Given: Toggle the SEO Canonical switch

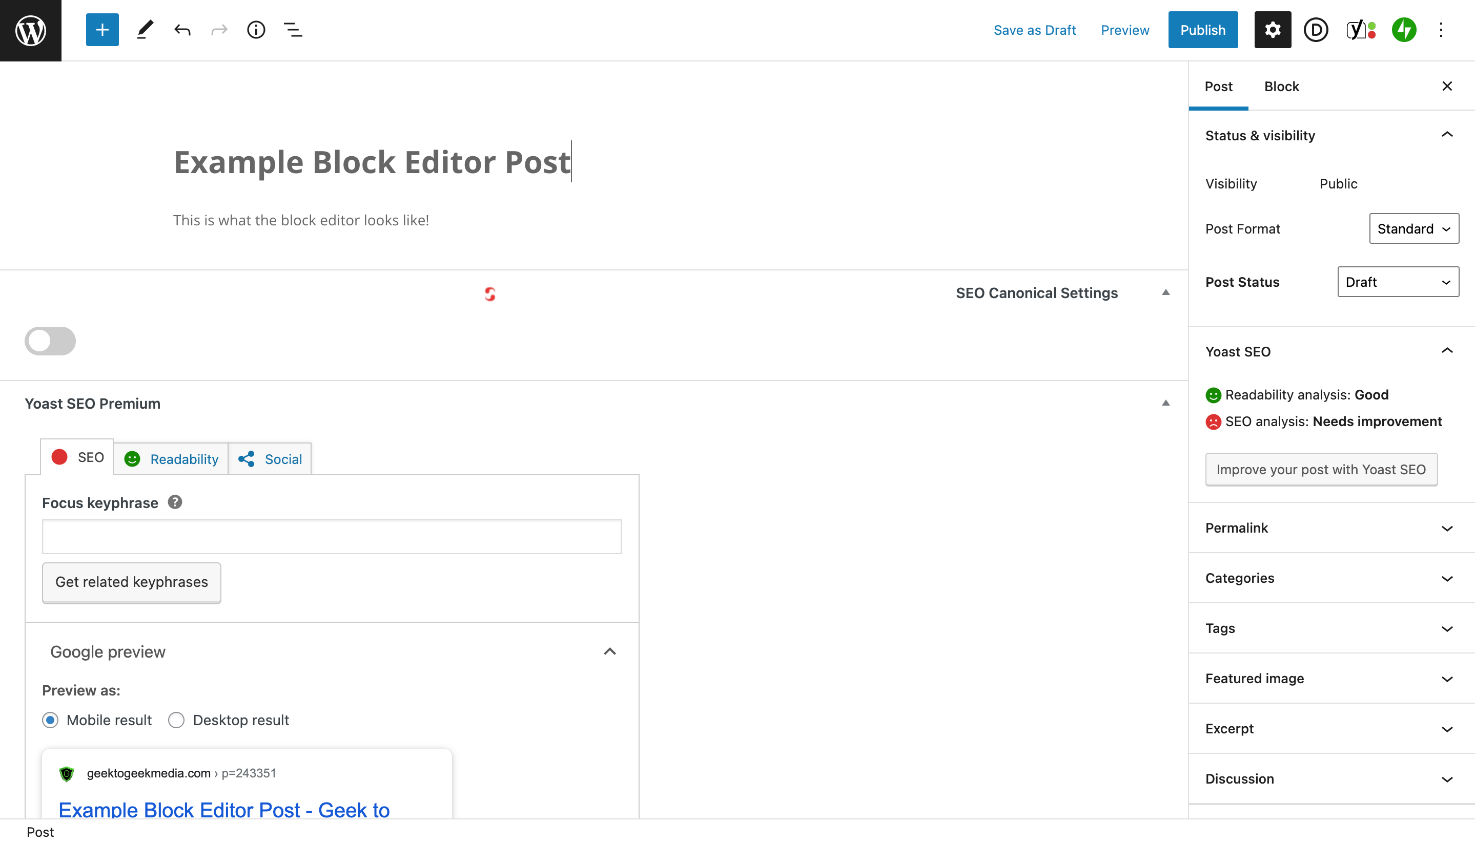Looking at the screenshot, I should (50, 341).
